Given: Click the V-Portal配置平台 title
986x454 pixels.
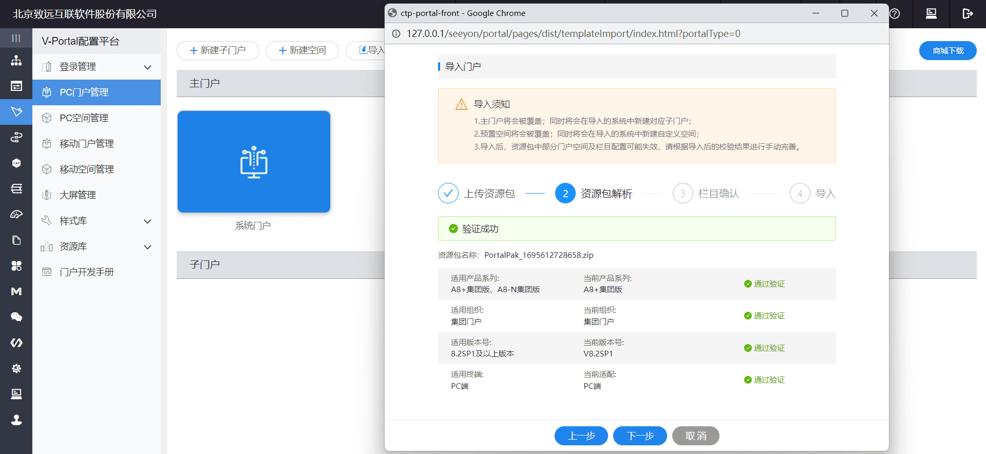Looking at the screenshot, I should coord(81,41).
